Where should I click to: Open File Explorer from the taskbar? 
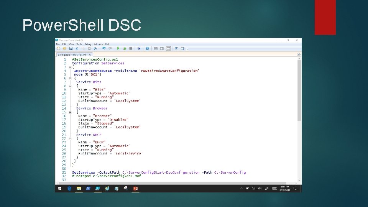point(79,189)
